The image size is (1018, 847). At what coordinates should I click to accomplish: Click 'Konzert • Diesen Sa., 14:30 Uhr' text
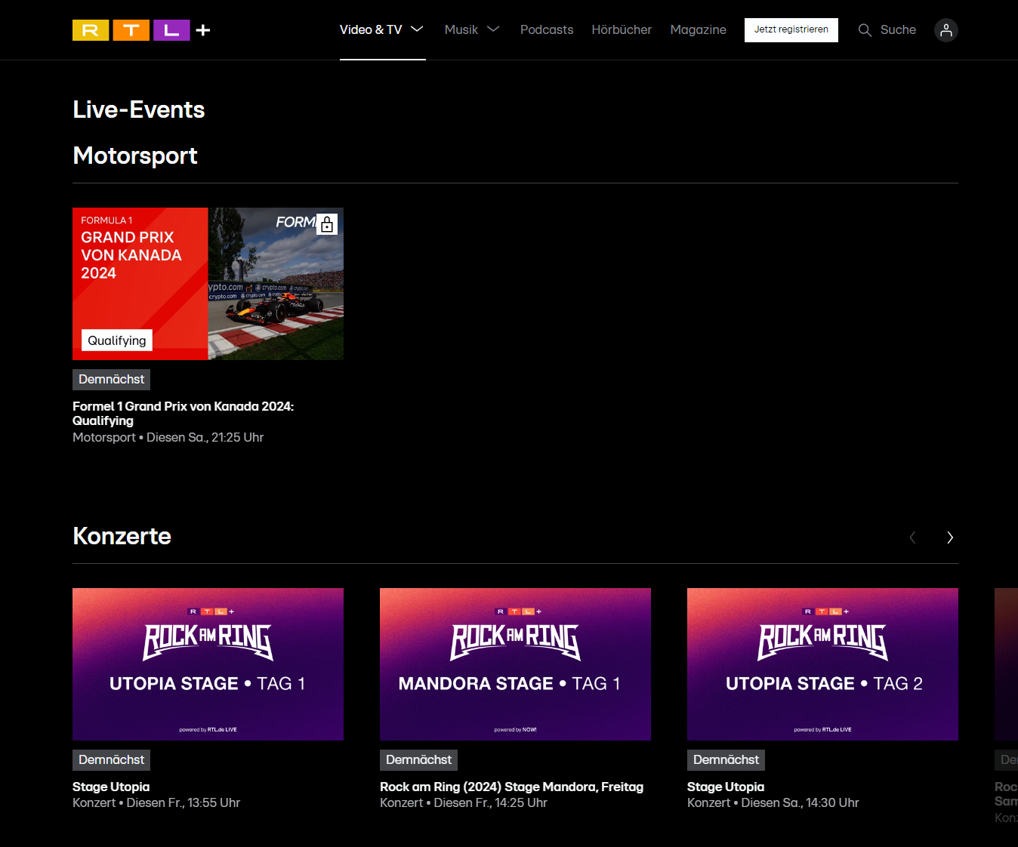click(773, 802)
